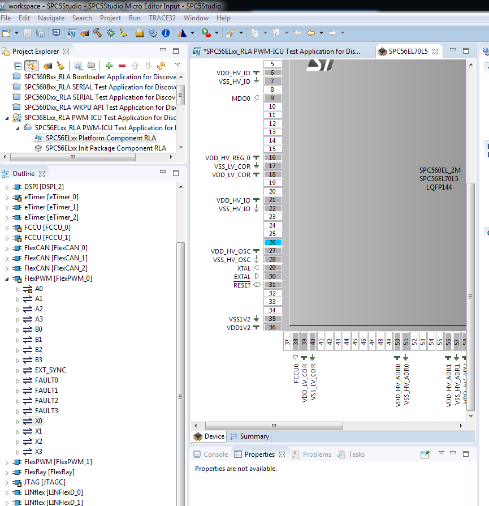
Task: Expand the FlexCAN [FlexCAN_0] node
Action: [x=7, y=248]
